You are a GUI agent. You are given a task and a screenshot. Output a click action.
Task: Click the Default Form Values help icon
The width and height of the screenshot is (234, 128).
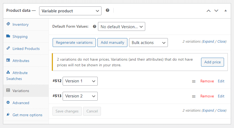(94, 26)
